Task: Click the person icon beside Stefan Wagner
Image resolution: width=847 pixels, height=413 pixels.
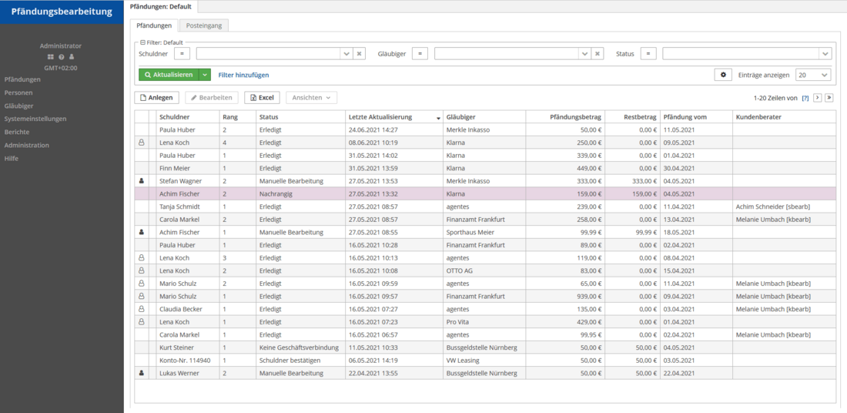Action: point(141,180)
